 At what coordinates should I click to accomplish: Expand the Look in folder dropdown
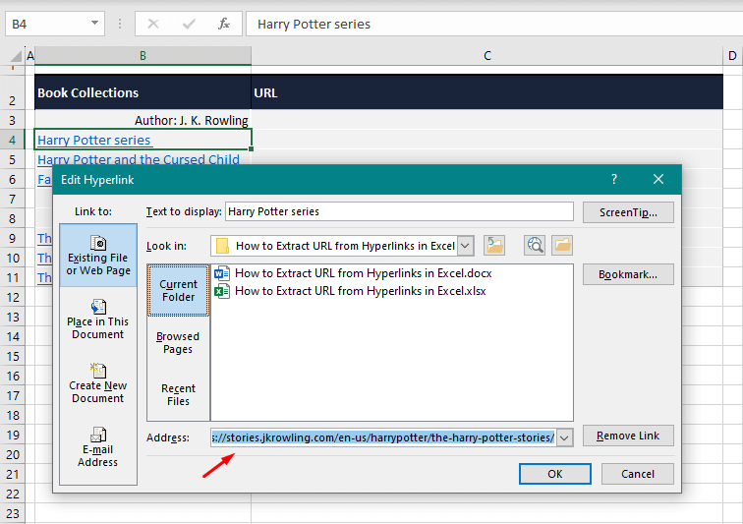[x=465, y=246]
